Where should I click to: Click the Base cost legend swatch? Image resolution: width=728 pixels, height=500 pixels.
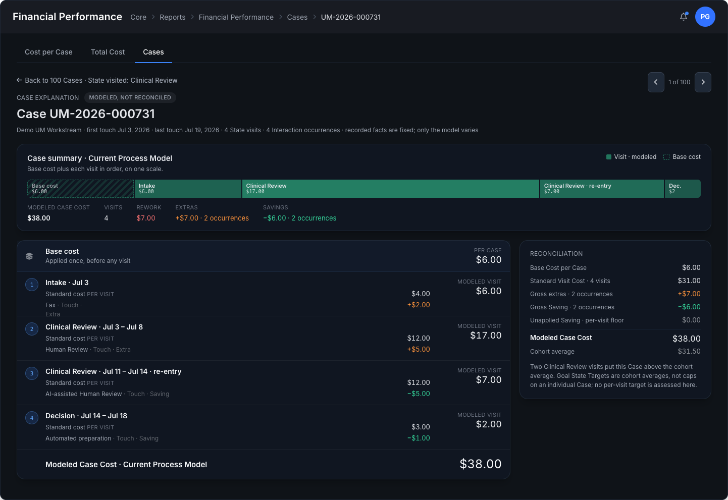click(x=666, y=157)
